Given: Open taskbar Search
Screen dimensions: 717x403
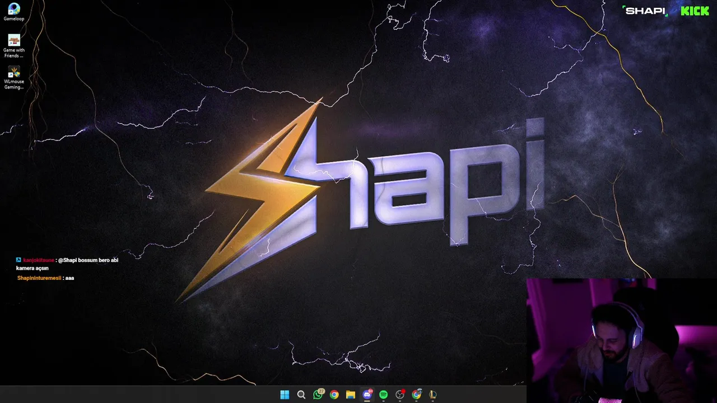Looking at the screenshot, I should pyautogui.click(x=301, y=395).
